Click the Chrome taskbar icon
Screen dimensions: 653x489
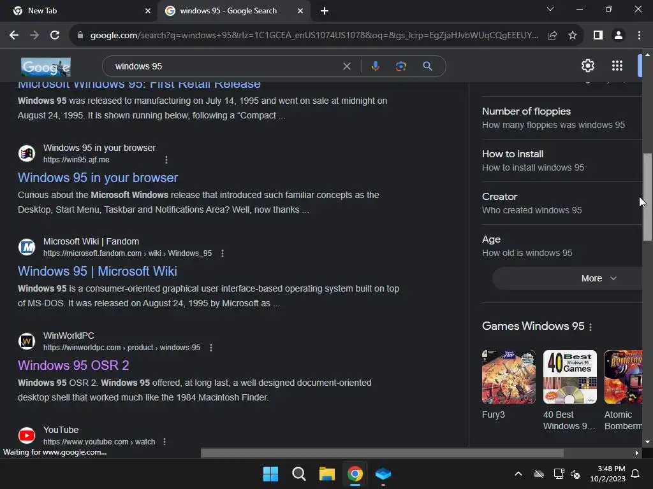point(355,474)
